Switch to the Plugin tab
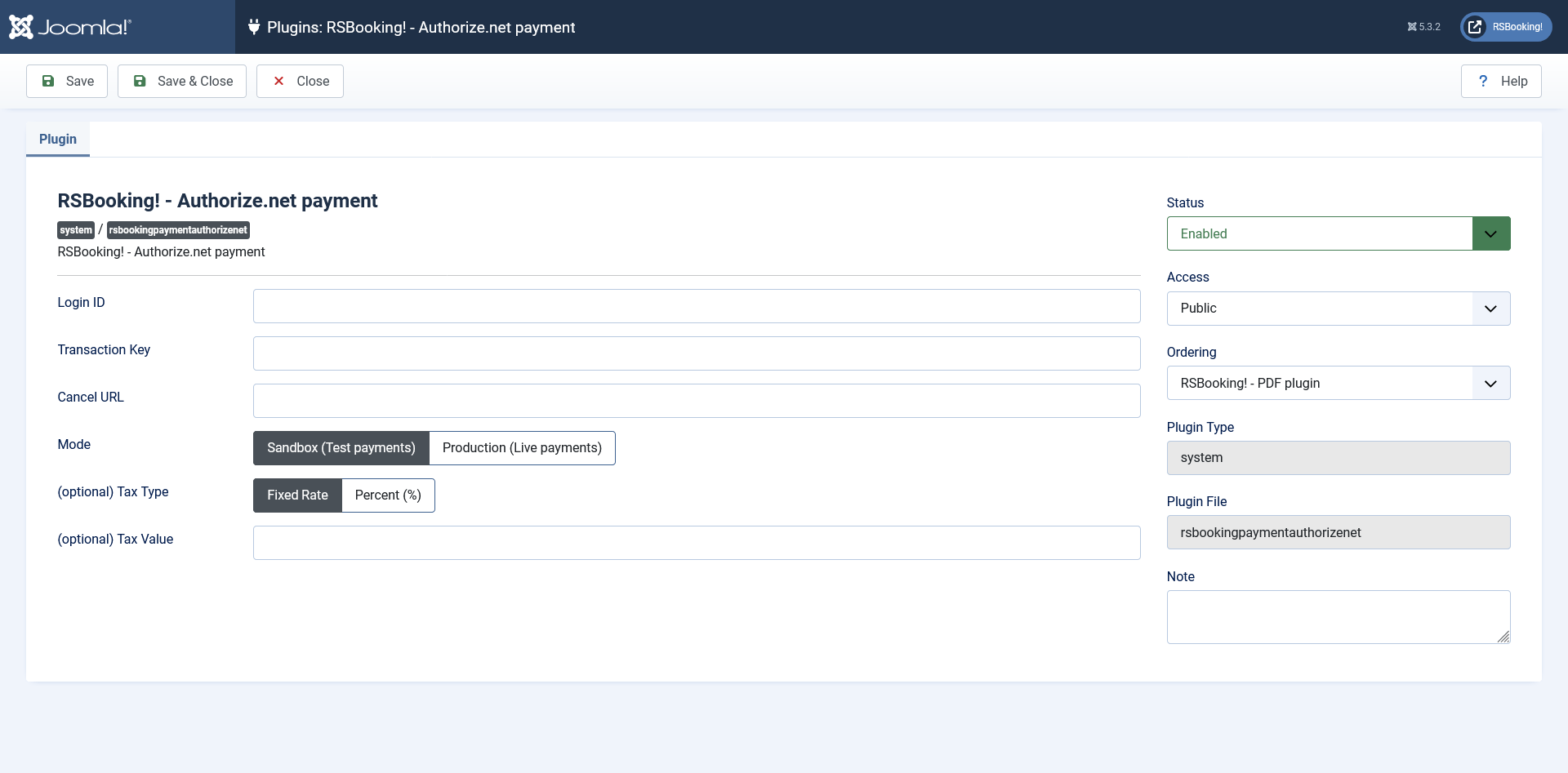 (58, 139)
